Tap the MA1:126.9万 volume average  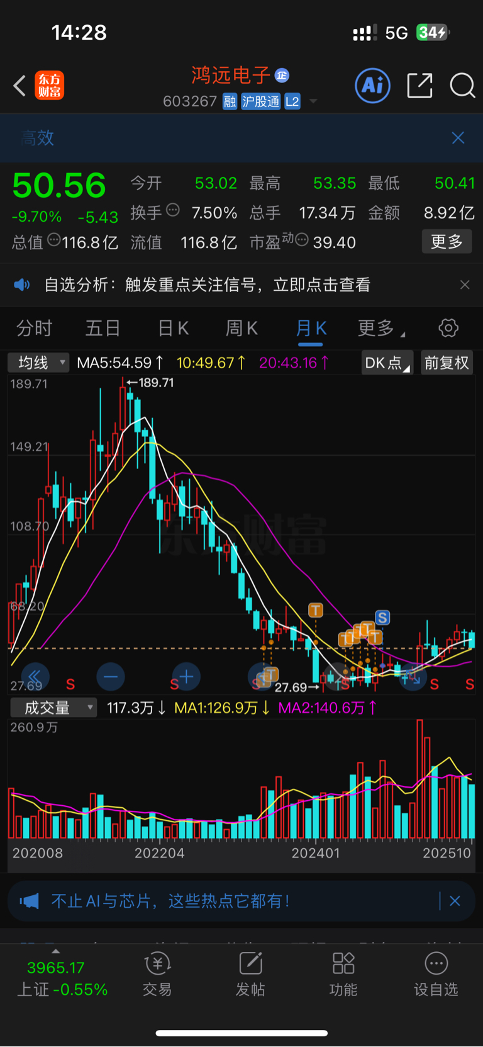click(222, 708)
